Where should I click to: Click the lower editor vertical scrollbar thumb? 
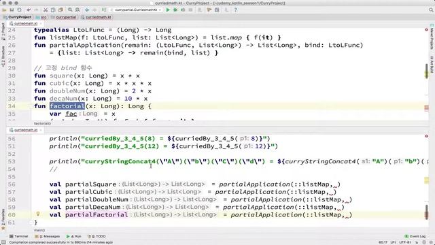tap(427, 212)
